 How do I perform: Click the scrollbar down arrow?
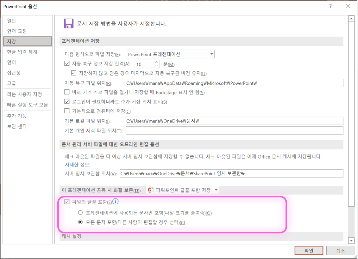351,240
